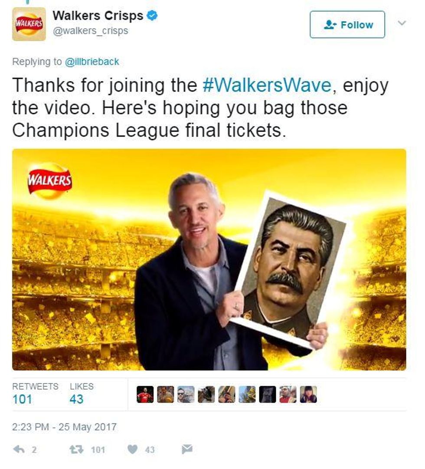Click the black cat liker avatar
The width and height of the screenshot is (425, 469).
click(268, 394)
